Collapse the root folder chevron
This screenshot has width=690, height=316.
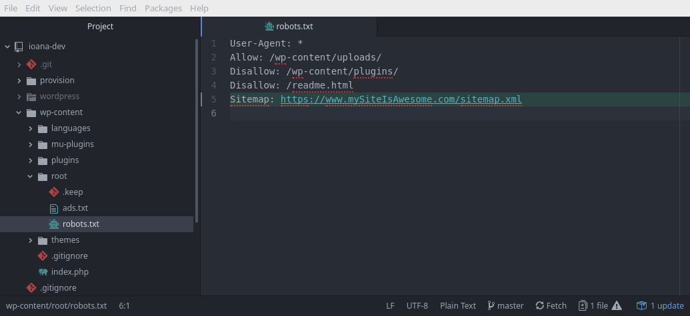(31, 176)
